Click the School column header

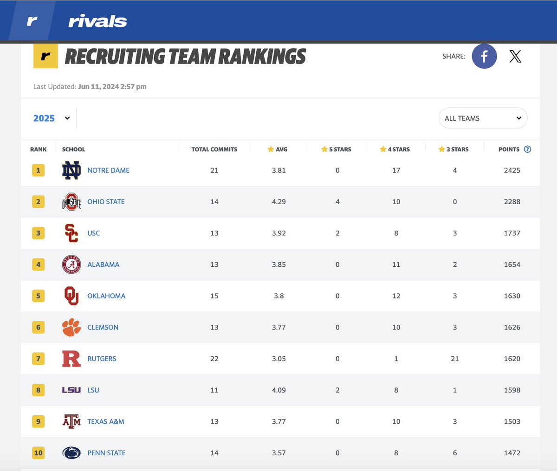[x=74, y=149]
